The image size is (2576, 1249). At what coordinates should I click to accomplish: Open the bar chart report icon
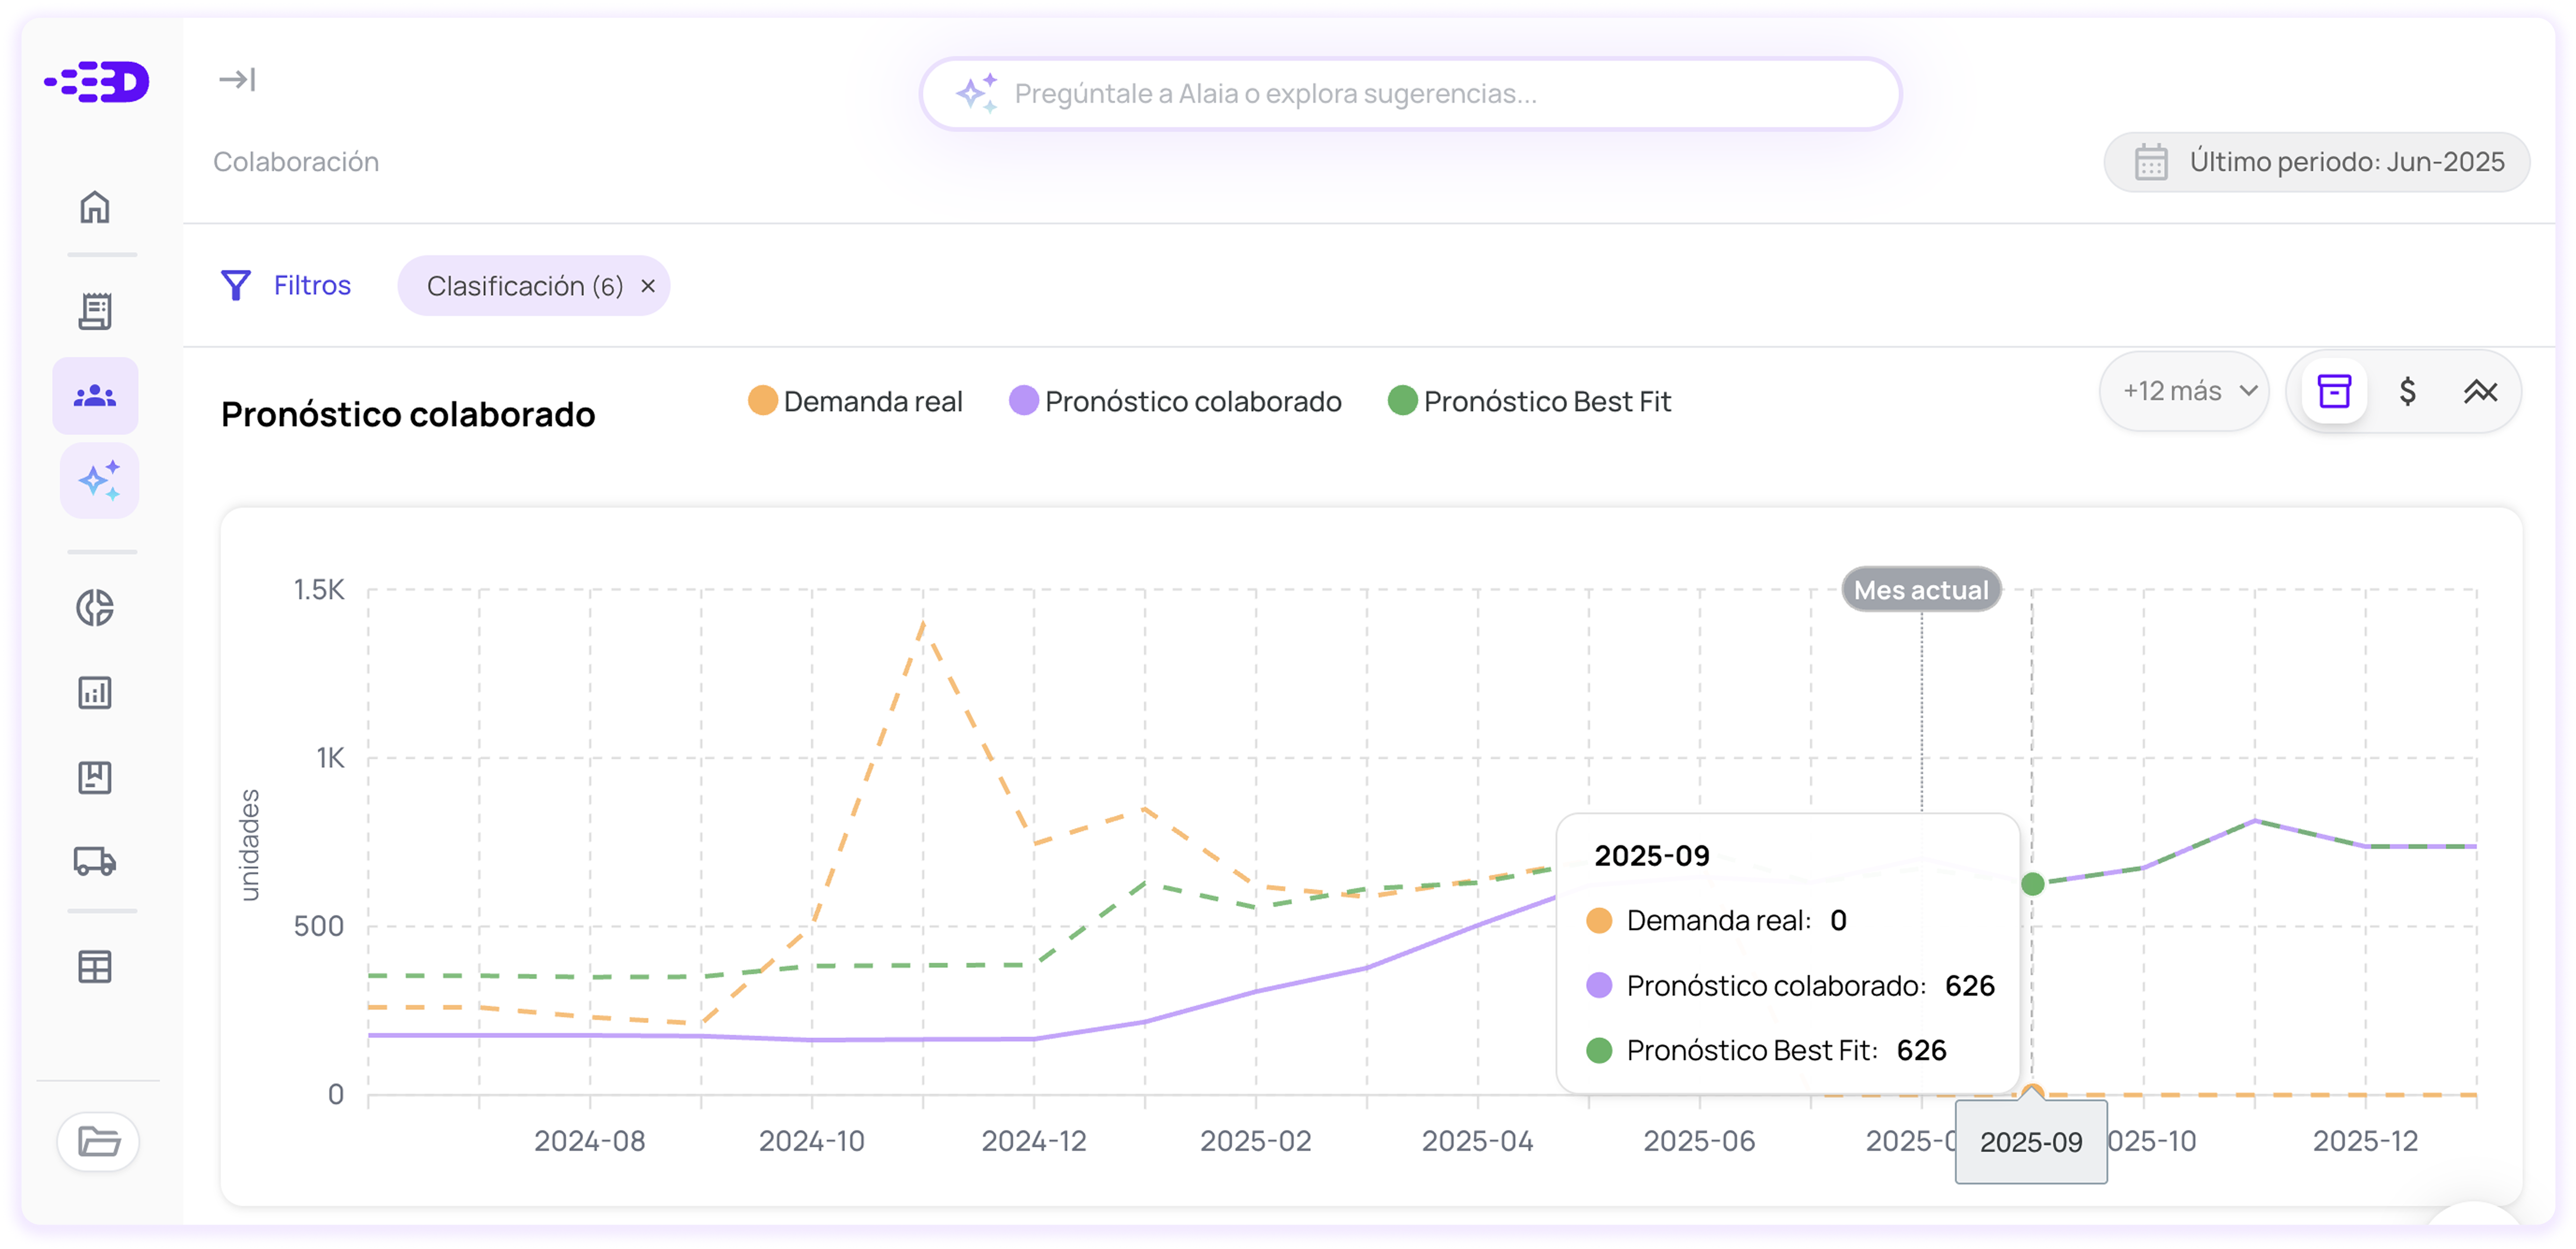[x=95, y=692]
